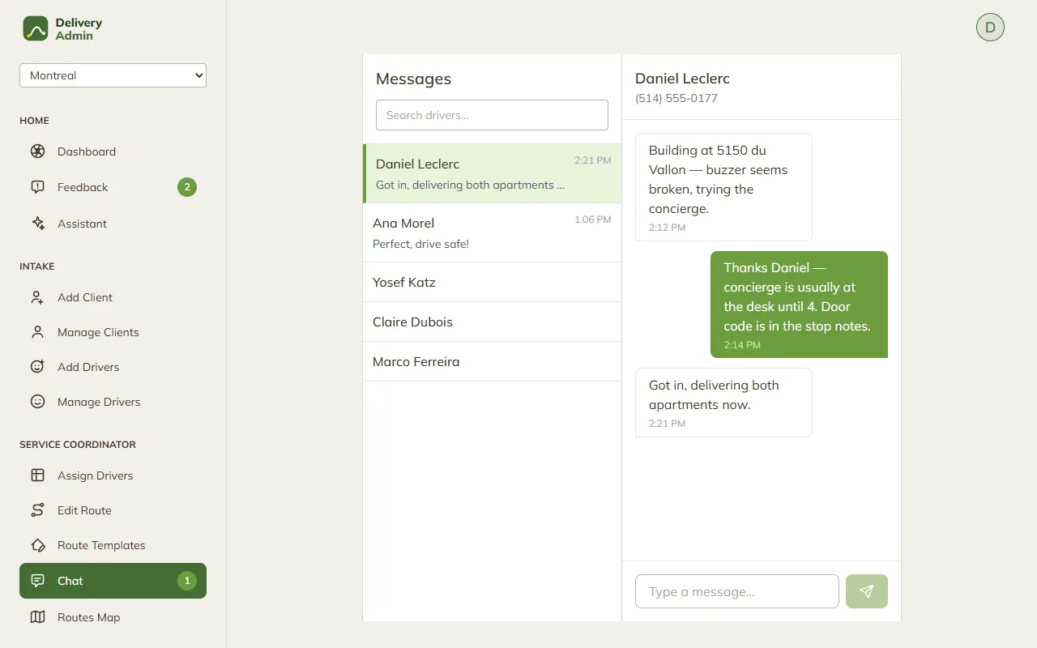Image resolution: width=1037 pixels, height=648 pixels.
Task: Focus the Type a message field
Action: [737, 591]
